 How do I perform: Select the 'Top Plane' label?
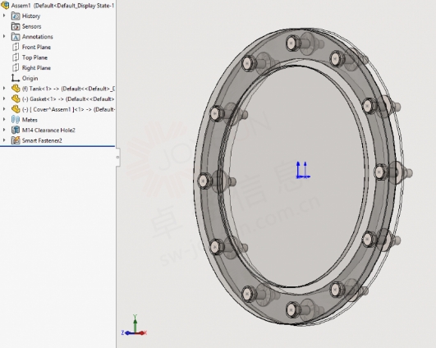pyautogui.click(x=34, y=57)
